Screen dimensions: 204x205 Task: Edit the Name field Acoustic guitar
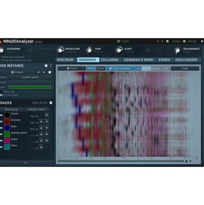(x=30, y=77)
